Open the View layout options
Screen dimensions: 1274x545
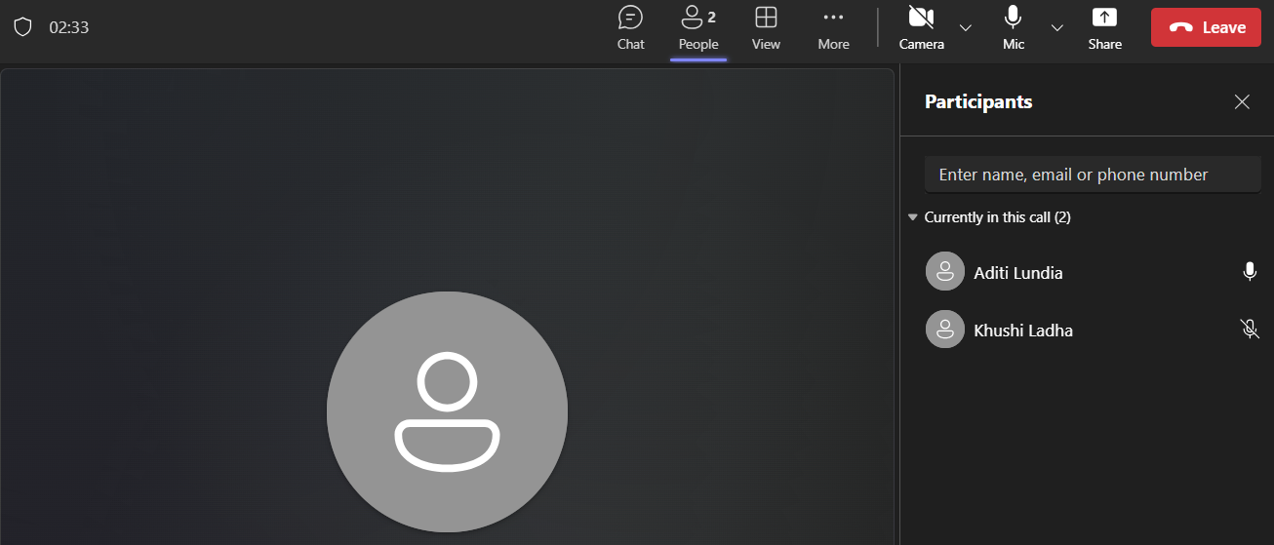[x=766, y=28]
